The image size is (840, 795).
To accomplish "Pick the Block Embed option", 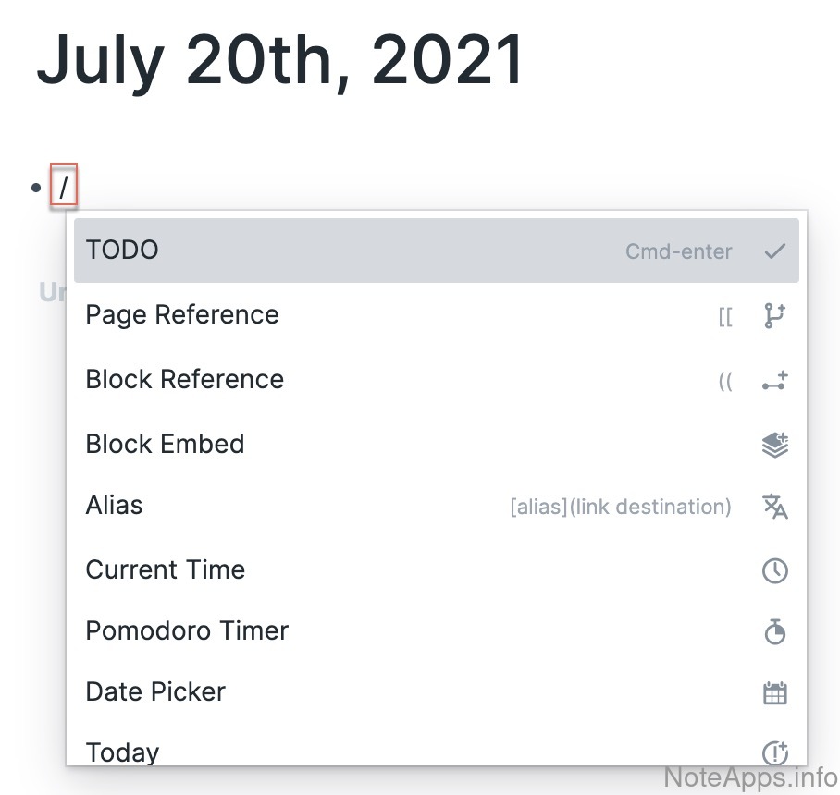I will coord(165,445).
